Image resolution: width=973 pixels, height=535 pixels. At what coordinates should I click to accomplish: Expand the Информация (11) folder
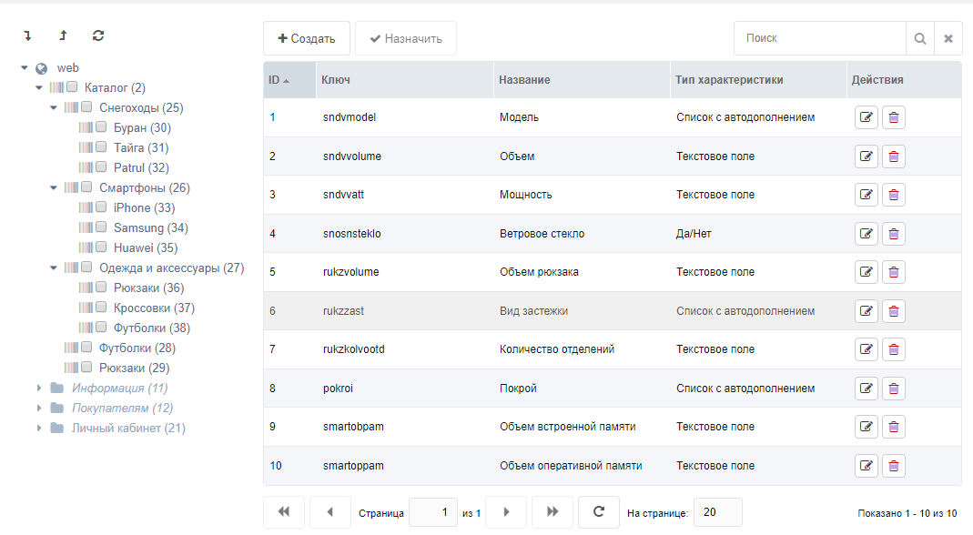tap(39, 388)
